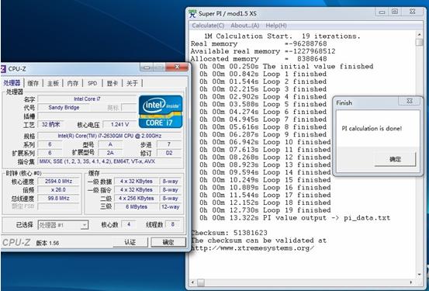
Task: Open the About...(A) menu in Super PI
Action: tap(245, 26)
